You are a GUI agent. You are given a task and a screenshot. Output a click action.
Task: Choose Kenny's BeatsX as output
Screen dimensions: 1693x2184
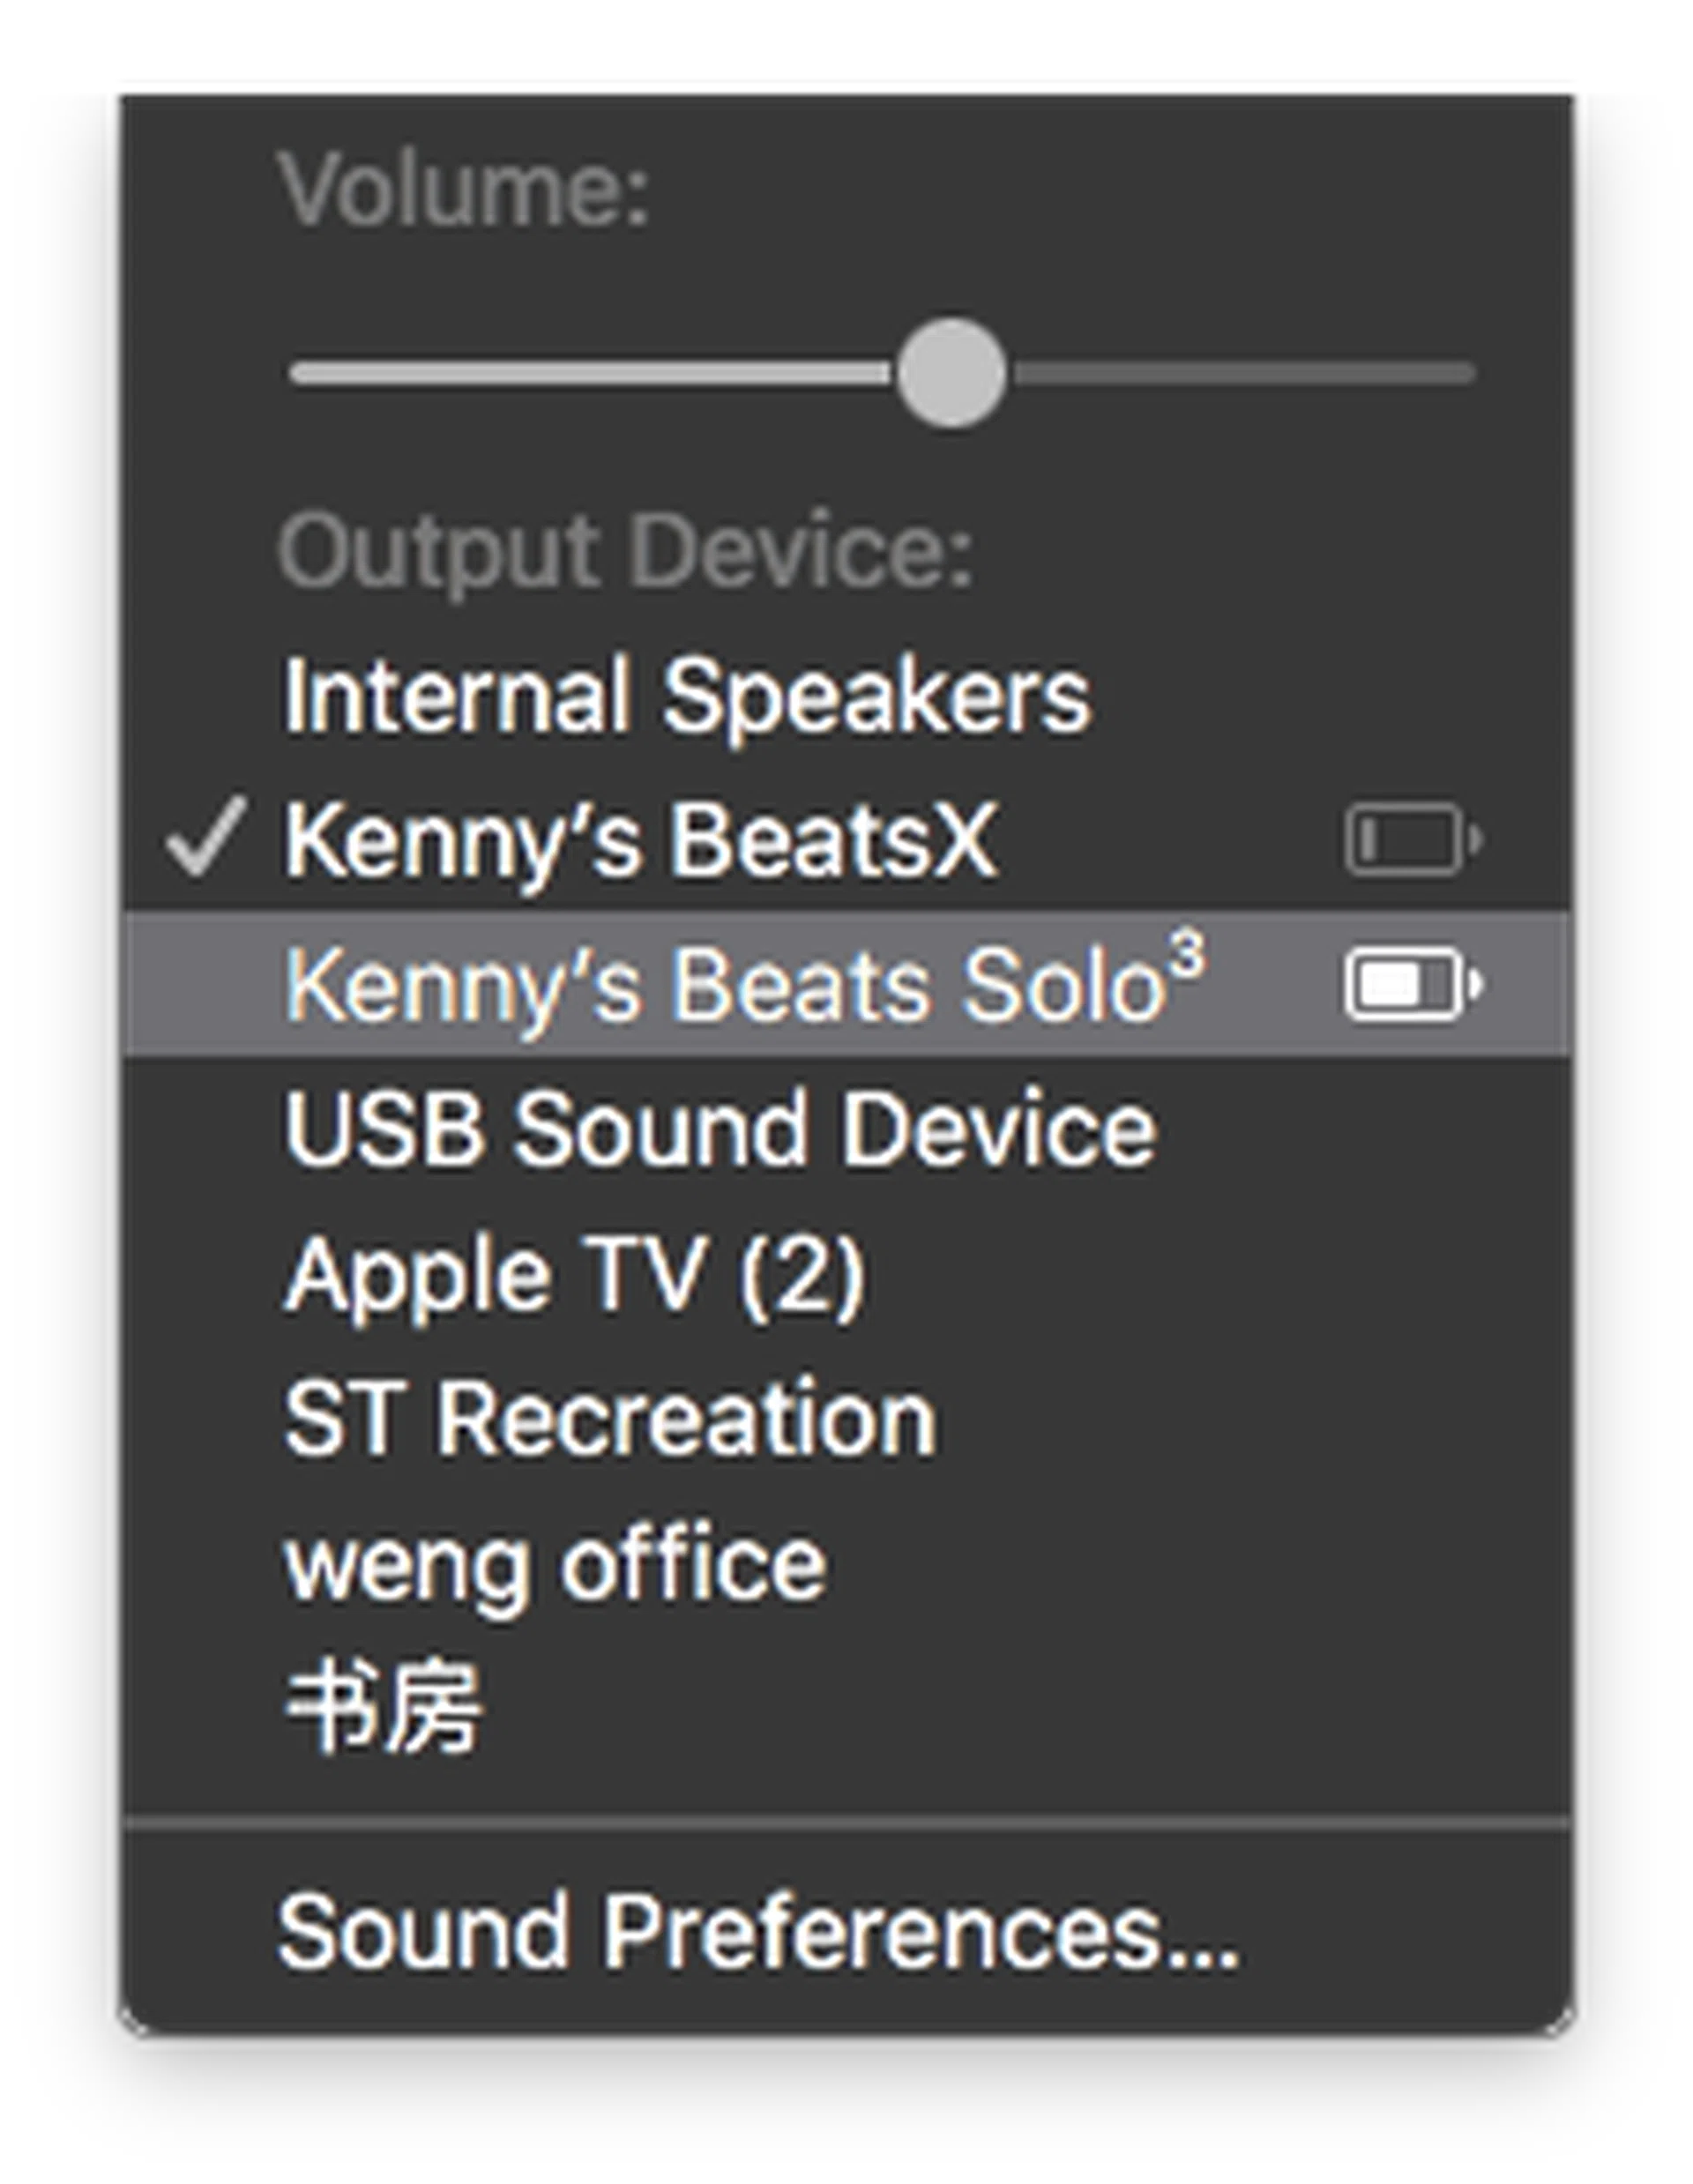640,841
